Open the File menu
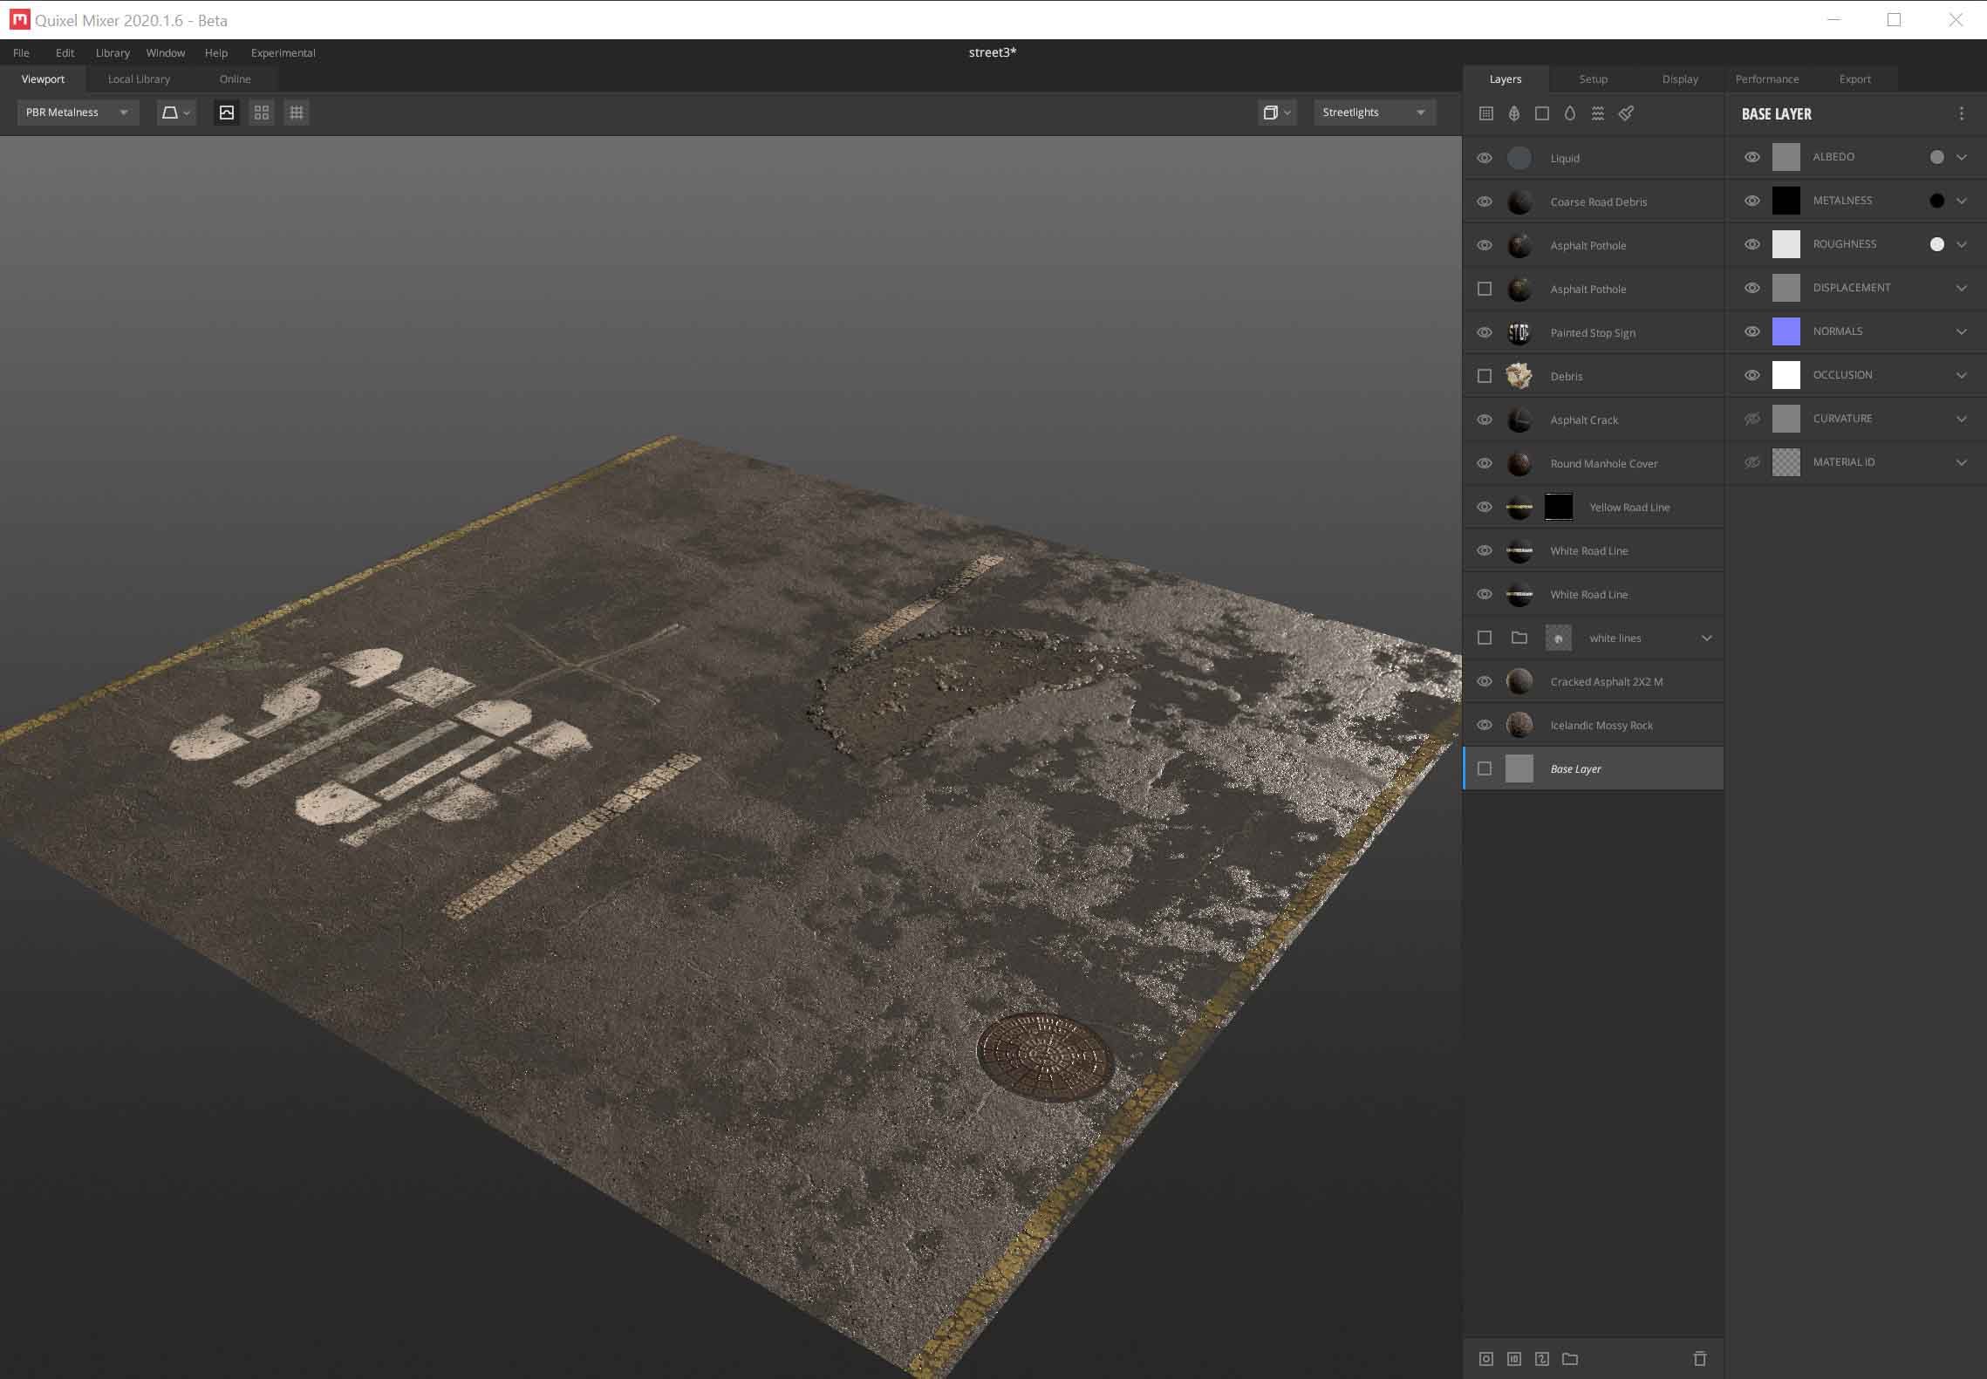This screenshot has width=1987, height=1379. (21, 52)
